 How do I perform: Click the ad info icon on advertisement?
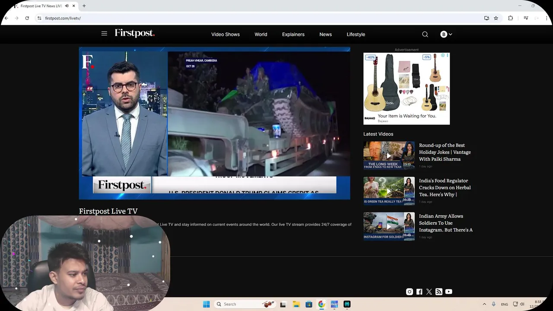(442, 55)
